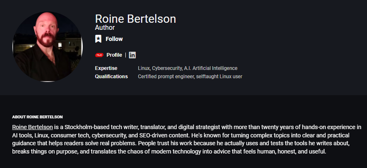Open the MUO Profile link
The width and height of the screenshot is (367, 168).
[x=114, y=55]
